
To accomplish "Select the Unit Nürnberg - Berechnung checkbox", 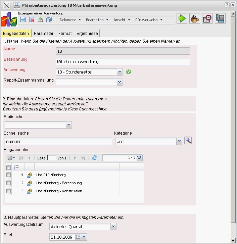I will 9,183.
